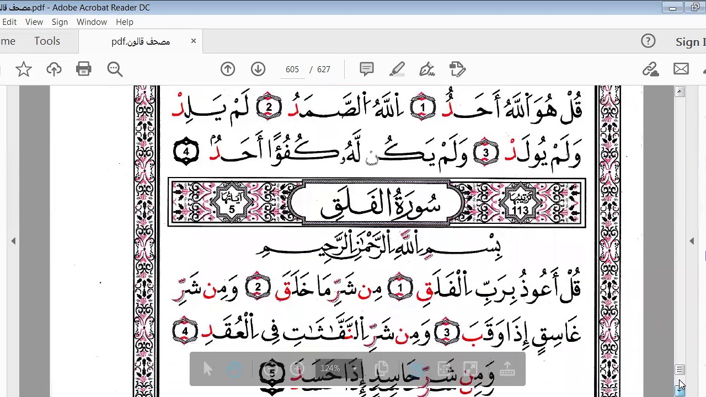Dock the floating page controls toolbar
Image resolution: width=706 pixels, height=397 pixels.
(x=507, y=369)
